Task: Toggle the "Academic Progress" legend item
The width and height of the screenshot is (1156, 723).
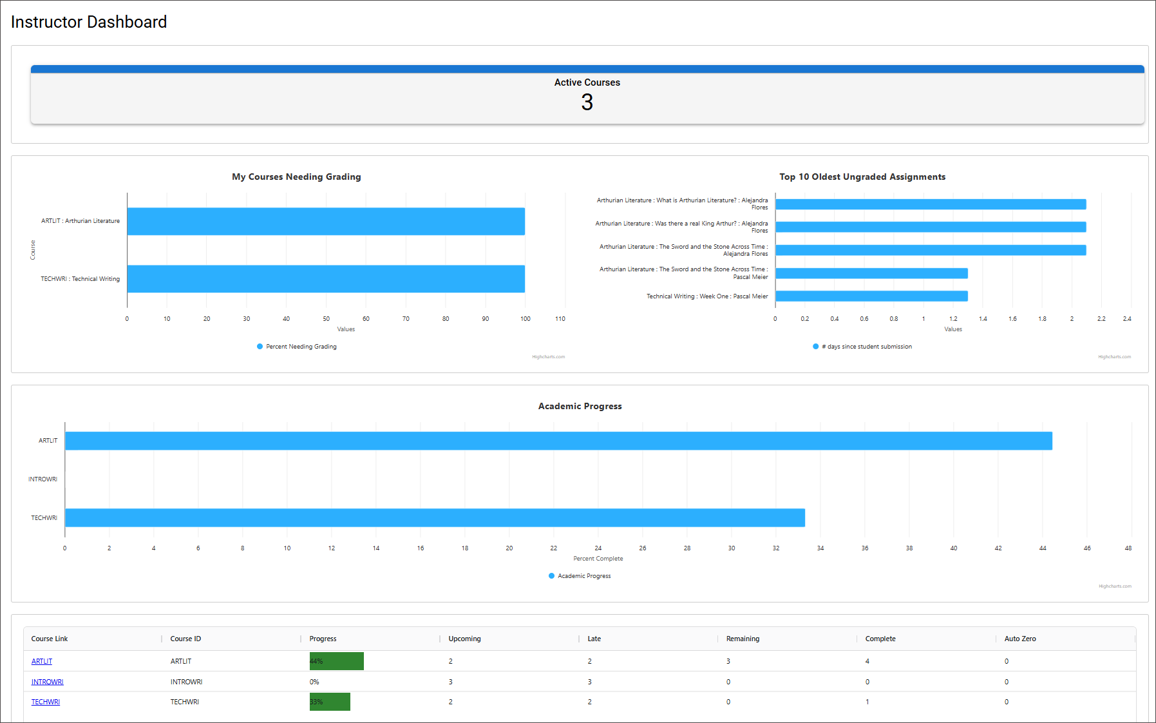Action: tap(579, 575)
